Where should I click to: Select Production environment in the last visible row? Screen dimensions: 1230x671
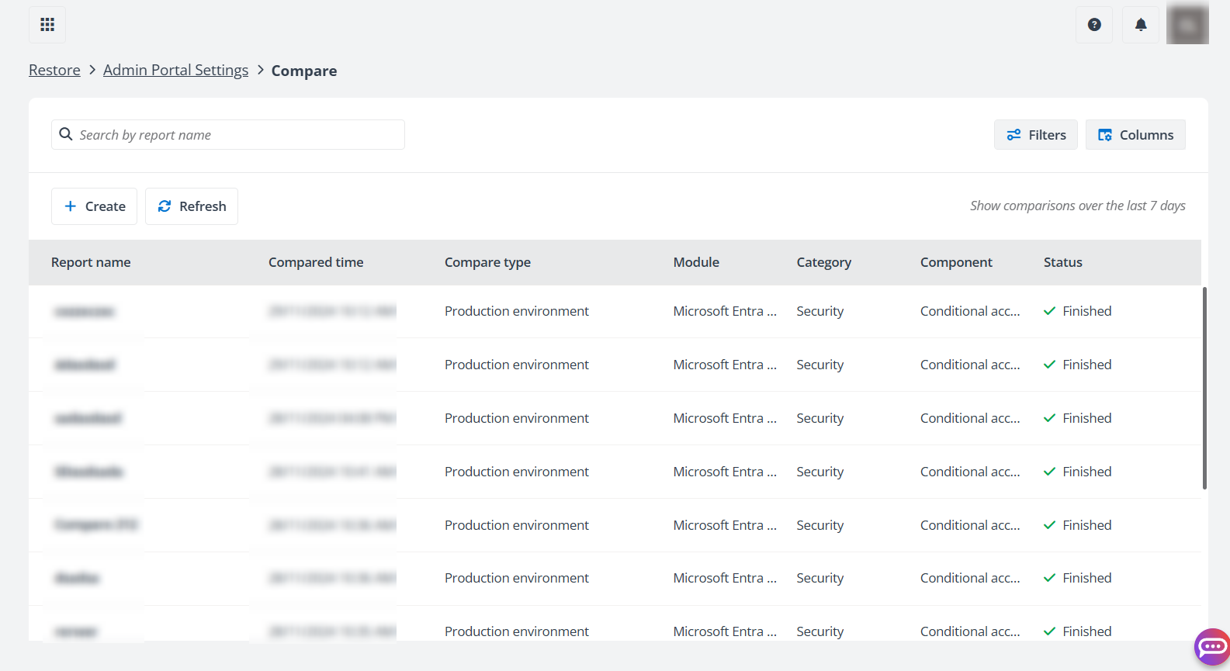click(517, 631)
